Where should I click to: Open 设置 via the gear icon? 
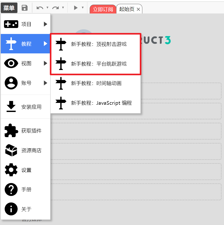tap(11, 170)
